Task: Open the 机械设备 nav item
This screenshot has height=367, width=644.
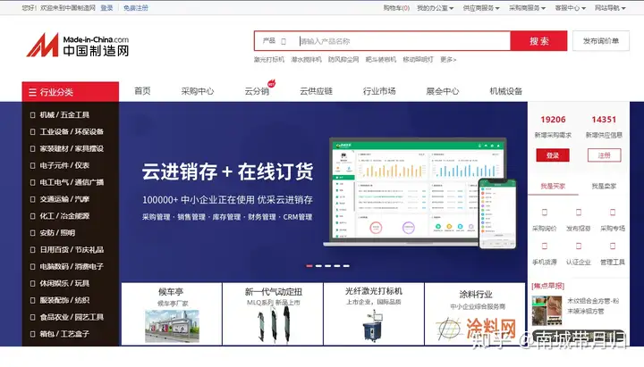Action: click(505, 91)
